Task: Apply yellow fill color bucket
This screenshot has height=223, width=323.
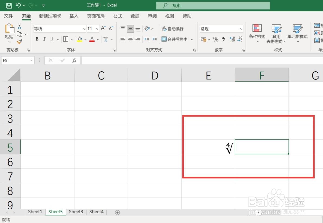Action: 80,39
